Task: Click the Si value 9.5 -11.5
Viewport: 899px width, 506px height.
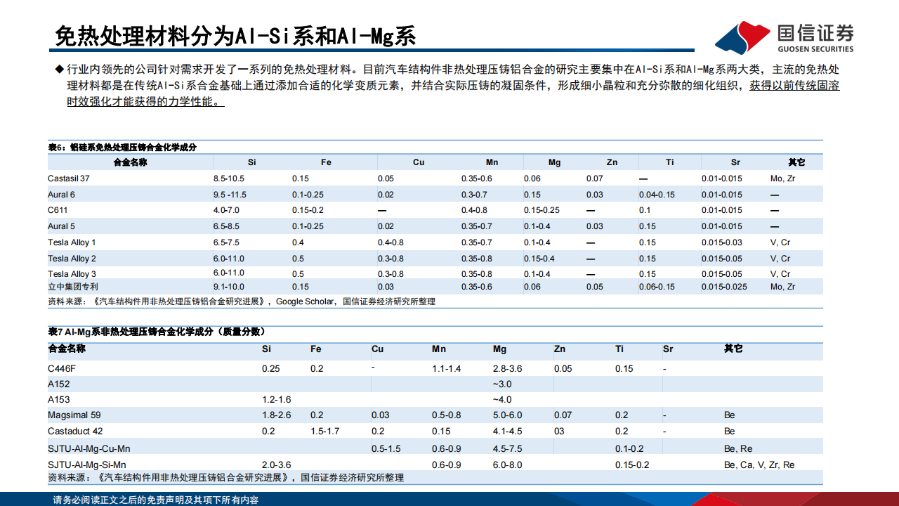Action: [230, 195]
